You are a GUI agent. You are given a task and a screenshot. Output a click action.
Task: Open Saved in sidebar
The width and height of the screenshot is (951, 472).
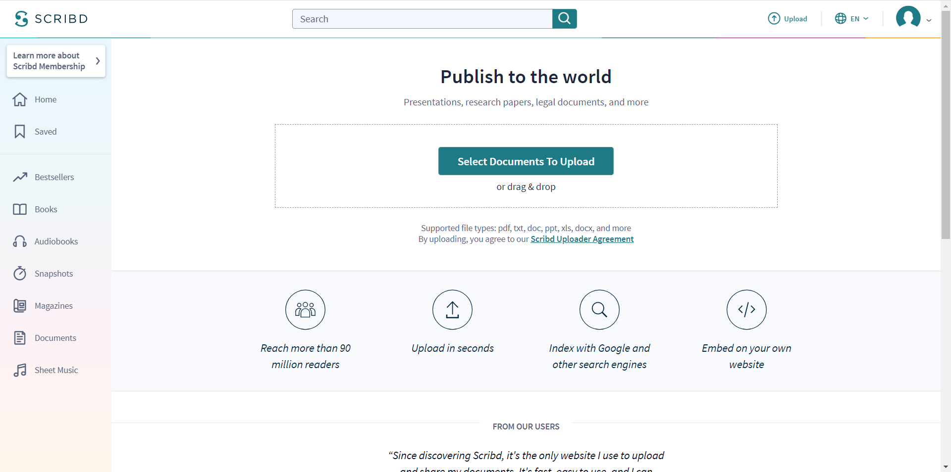coord(46,132)
